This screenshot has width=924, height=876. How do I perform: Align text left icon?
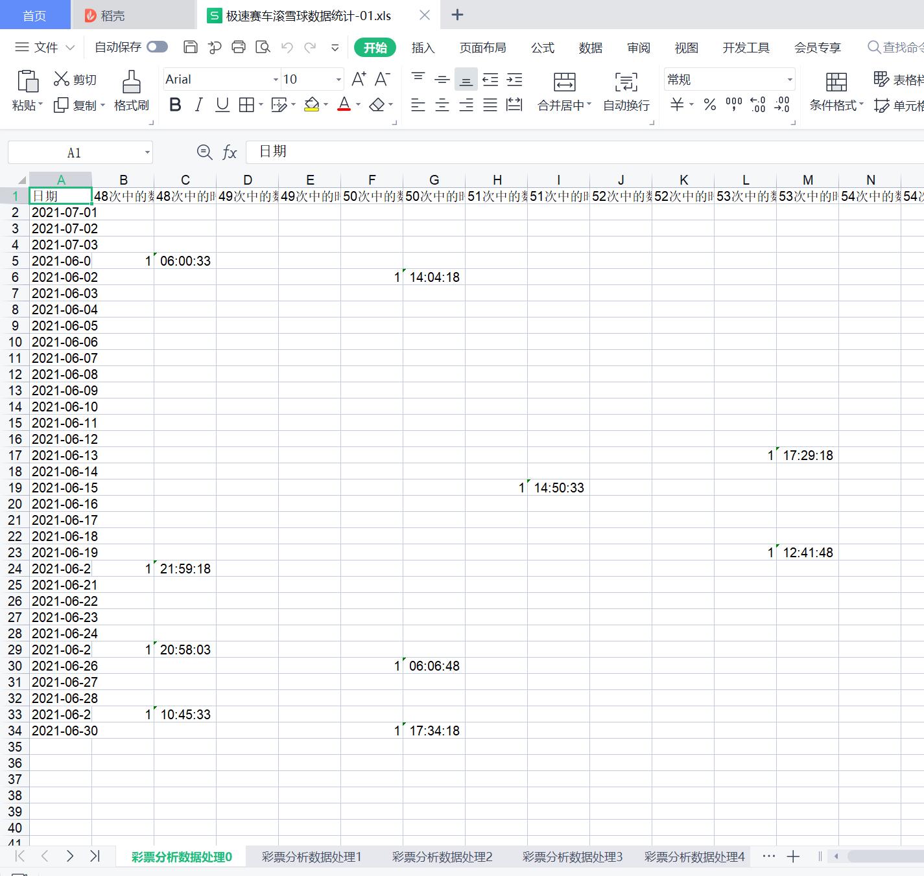coord(418,105)
